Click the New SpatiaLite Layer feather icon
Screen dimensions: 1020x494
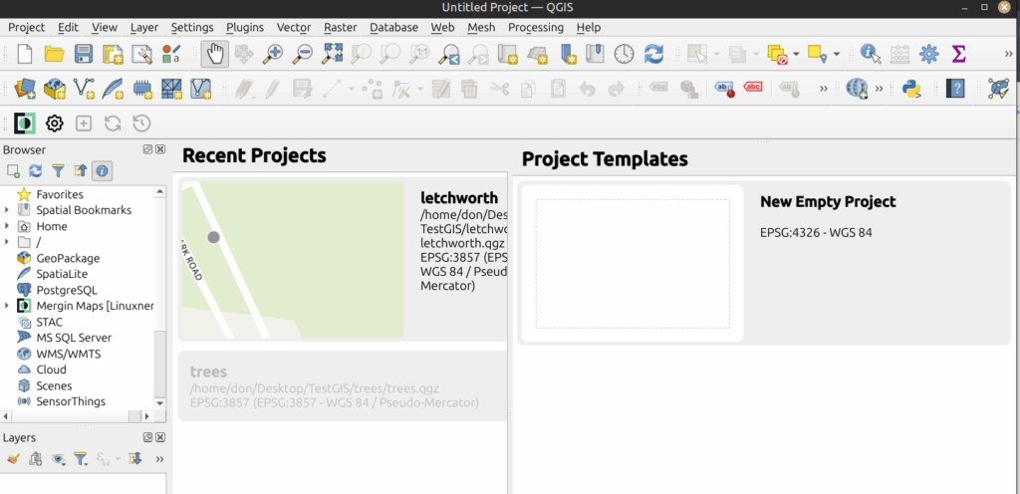(x=114, y=89)
